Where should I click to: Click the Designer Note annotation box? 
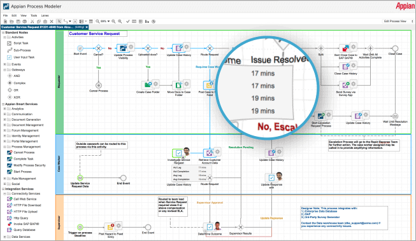[344, 217]
